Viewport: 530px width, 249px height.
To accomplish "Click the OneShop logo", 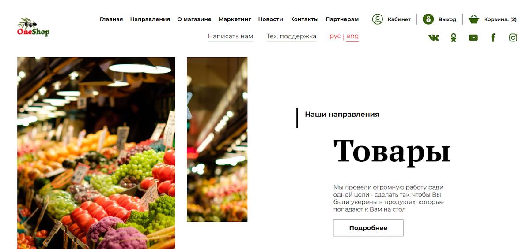I will coord(33,27).
